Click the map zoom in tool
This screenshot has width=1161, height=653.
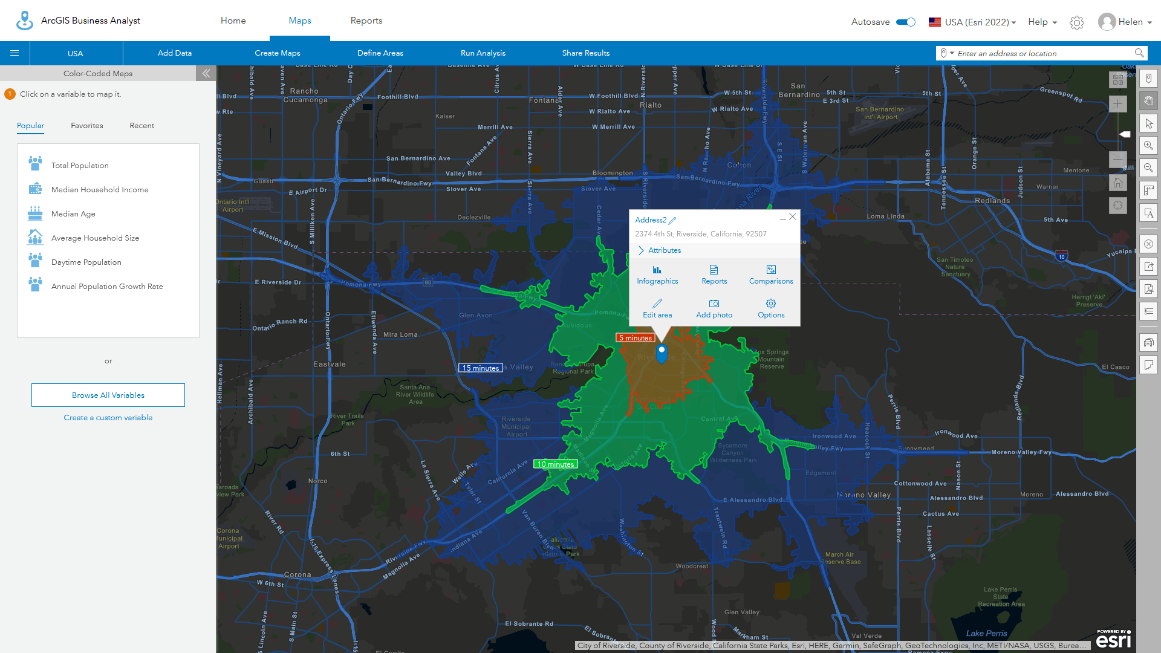[x=1149, y=145]
